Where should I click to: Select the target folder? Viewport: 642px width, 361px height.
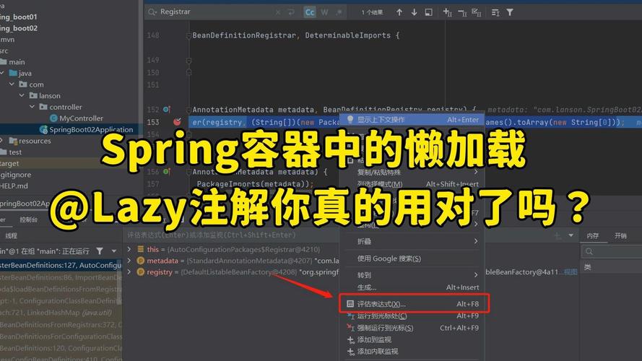coord(10,163)
